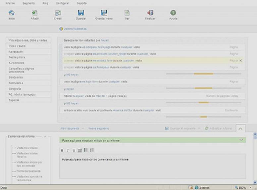Toggle underline formatting in comment editor
Screen dimensions: 257x190
click(x=74, y=150)
